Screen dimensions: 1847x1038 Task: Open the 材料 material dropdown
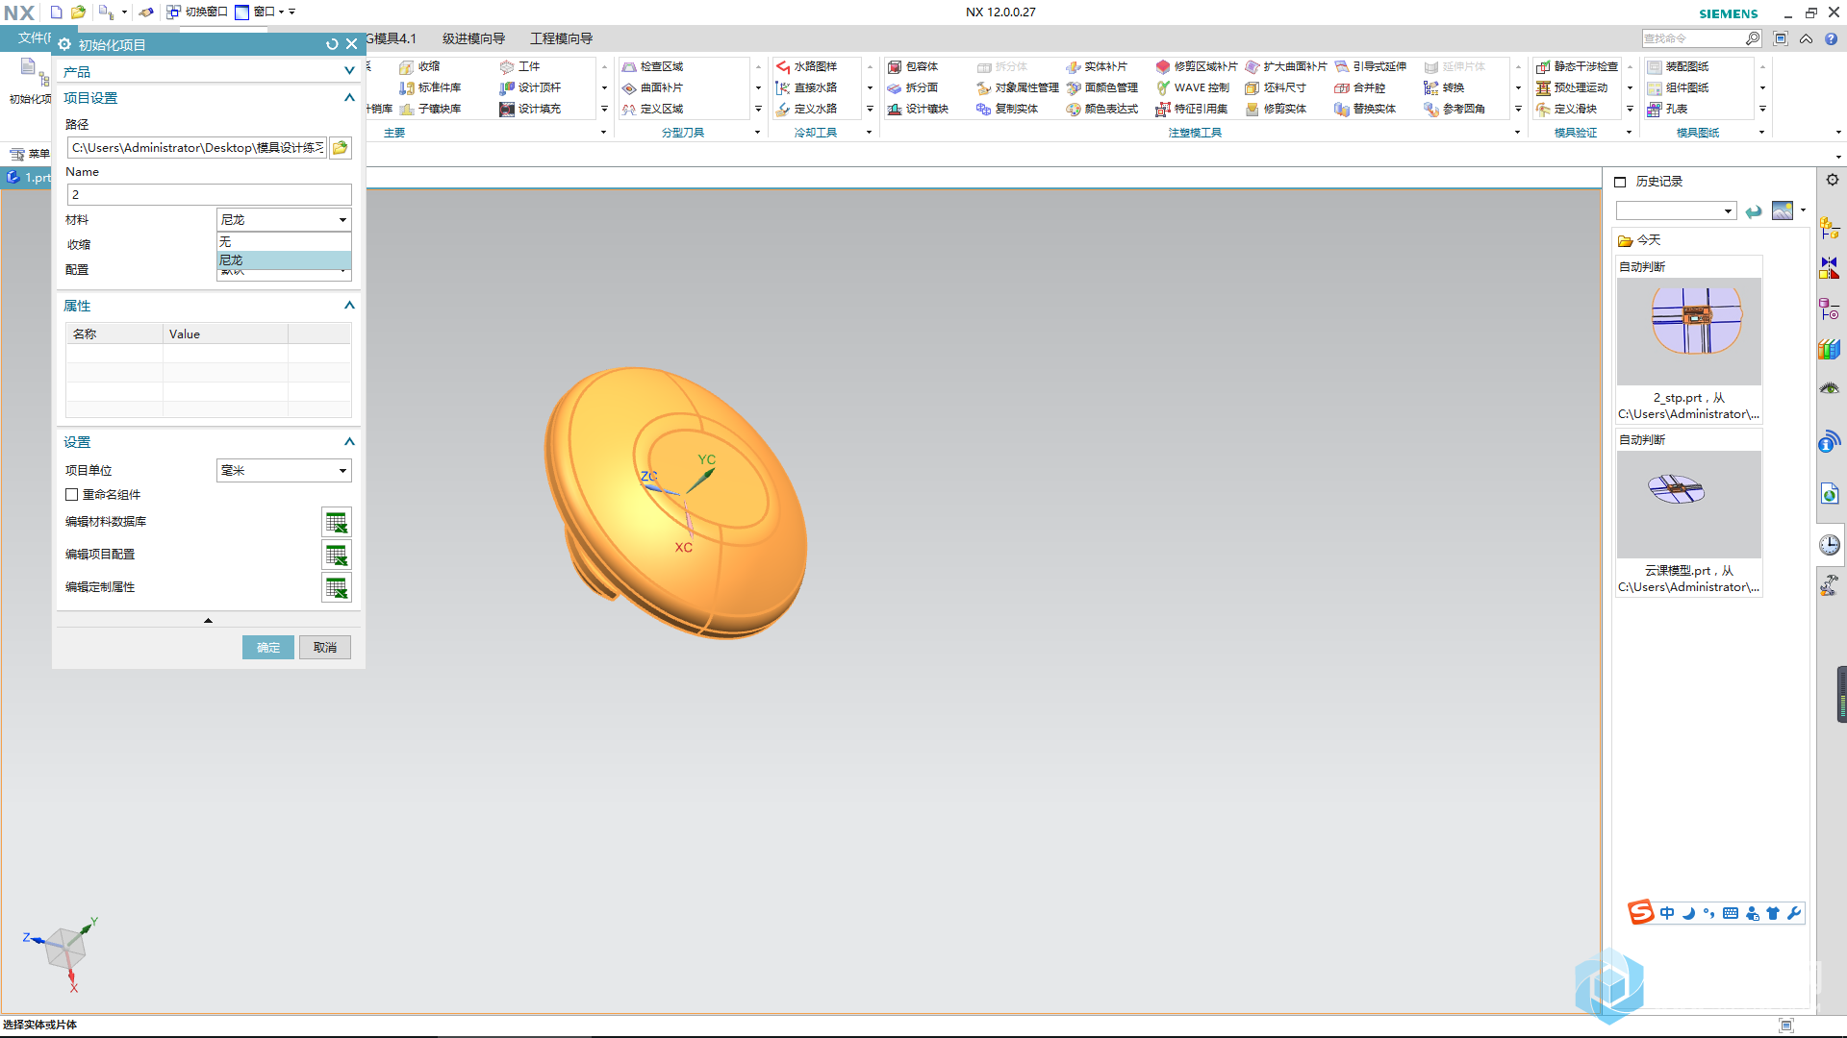tap(284, 220)
